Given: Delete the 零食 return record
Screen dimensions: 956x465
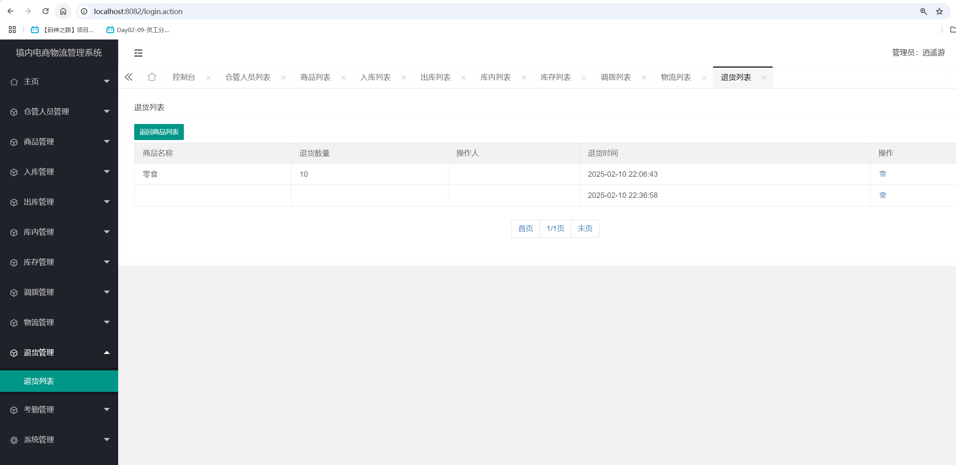Looking at the screenshot, I should [882, 174].
